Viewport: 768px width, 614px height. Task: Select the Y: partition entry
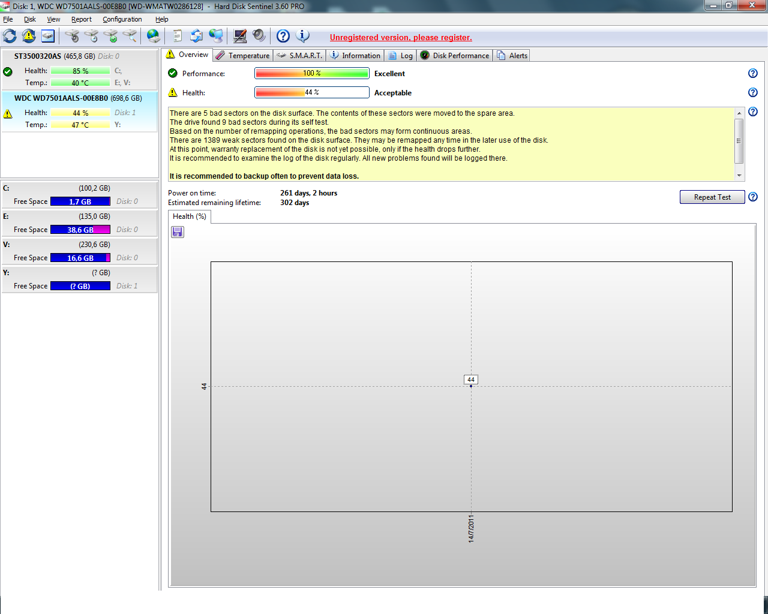(x=79, y=279)
